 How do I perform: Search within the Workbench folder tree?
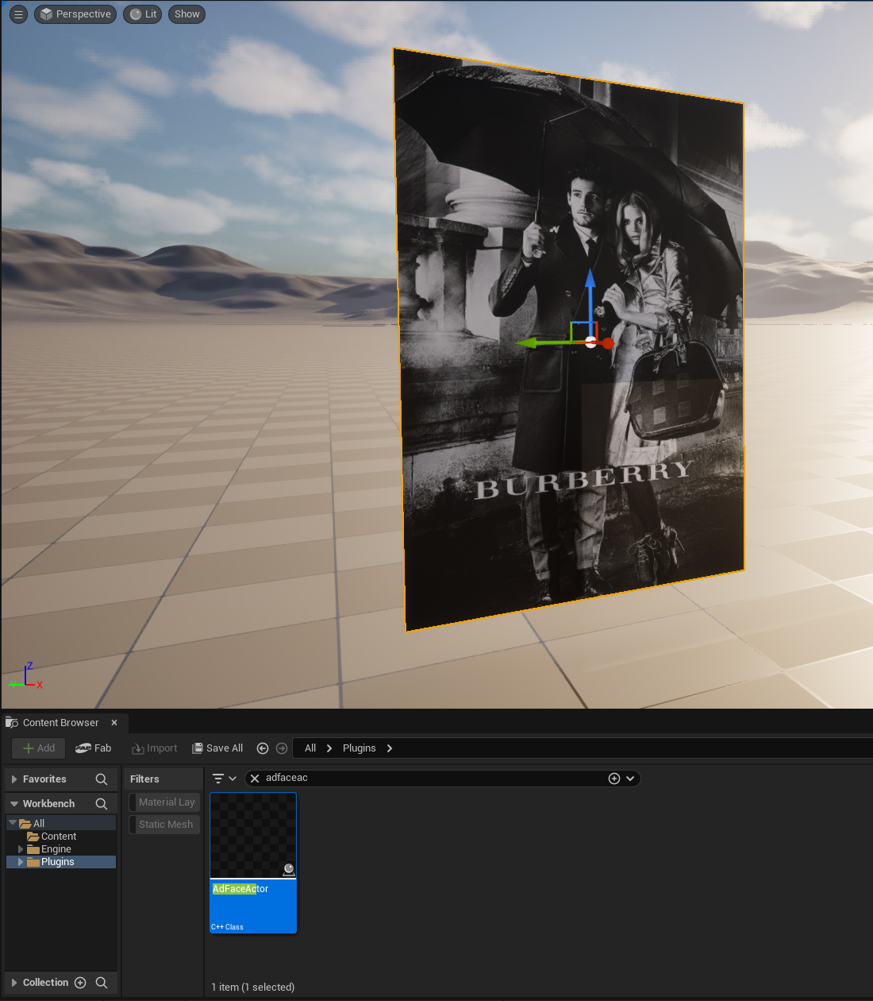[102, 804]
